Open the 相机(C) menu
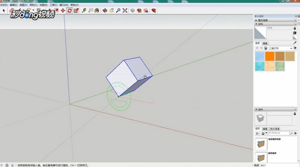Screen dimensions: 300x167 point(33,5)
